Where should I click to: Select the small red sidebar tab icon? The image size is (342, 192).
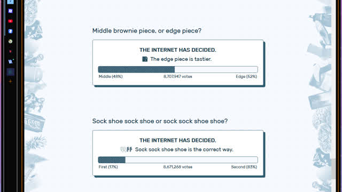(10, 52)
